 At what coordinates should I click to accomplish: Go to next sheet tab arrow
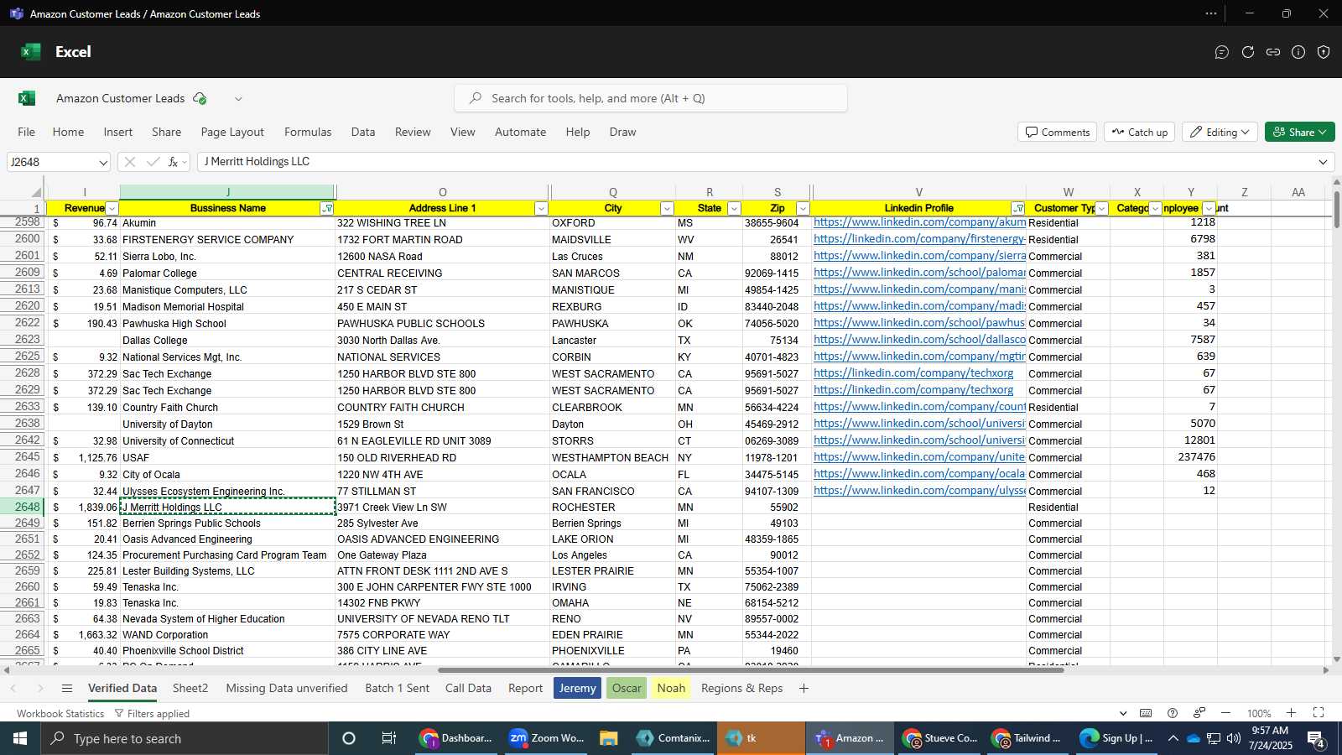(x=39, y=688)
